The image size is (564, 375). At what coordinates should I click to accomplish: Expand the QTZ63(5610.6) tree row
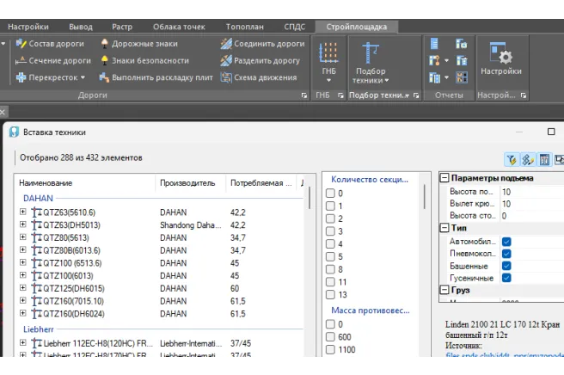click(22, 211)
